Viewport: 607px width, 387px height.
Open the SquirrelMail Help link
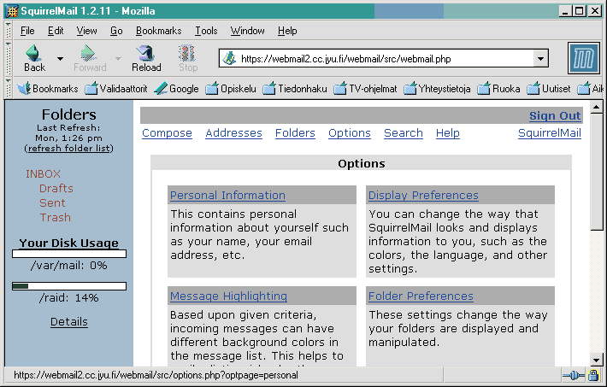pos(447,132)
